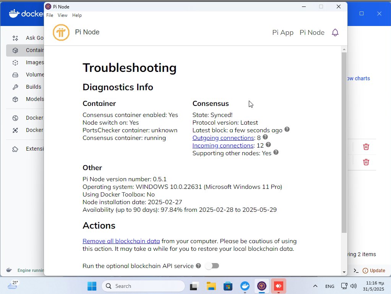Screen dimensions: 391x294
Task: Click help icon next to Incoming connections
Action: [268, 145]
